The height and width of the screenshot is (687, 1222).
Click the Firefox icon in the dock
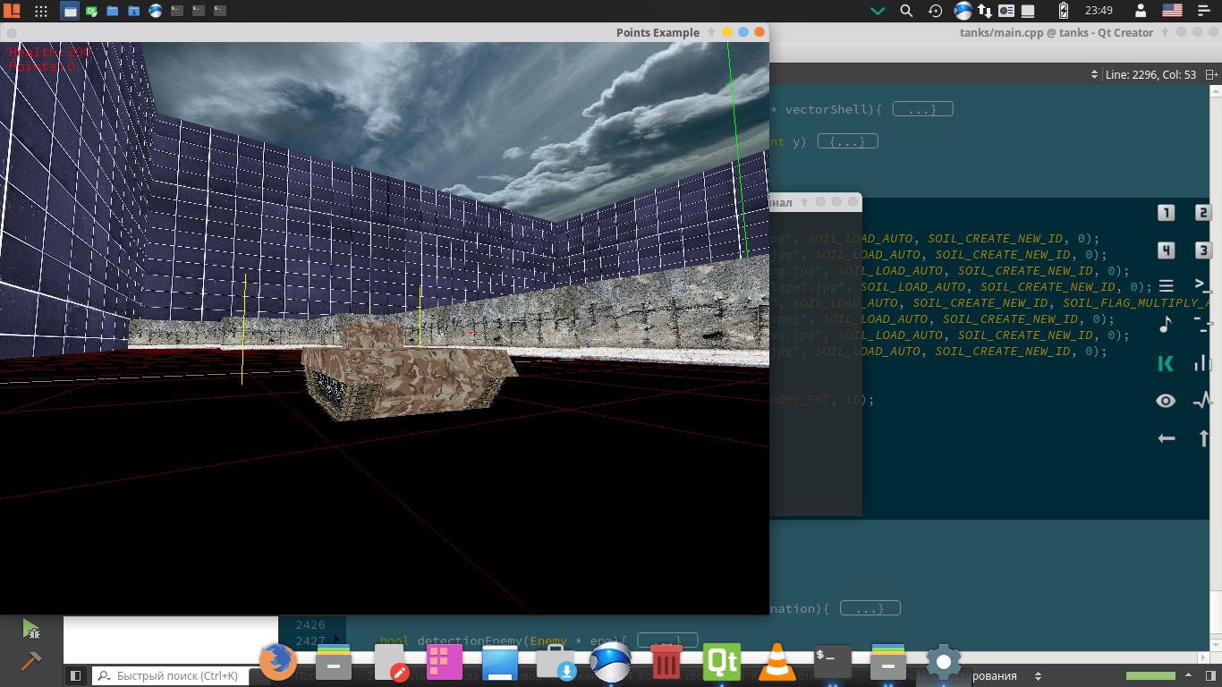pos(278,663)
